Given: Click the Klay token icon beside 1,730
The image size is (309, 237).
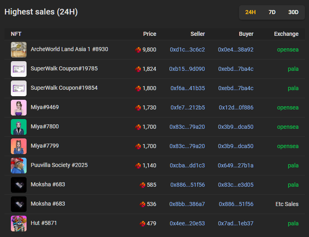Looking at the screenshot, I should point(138,107).
